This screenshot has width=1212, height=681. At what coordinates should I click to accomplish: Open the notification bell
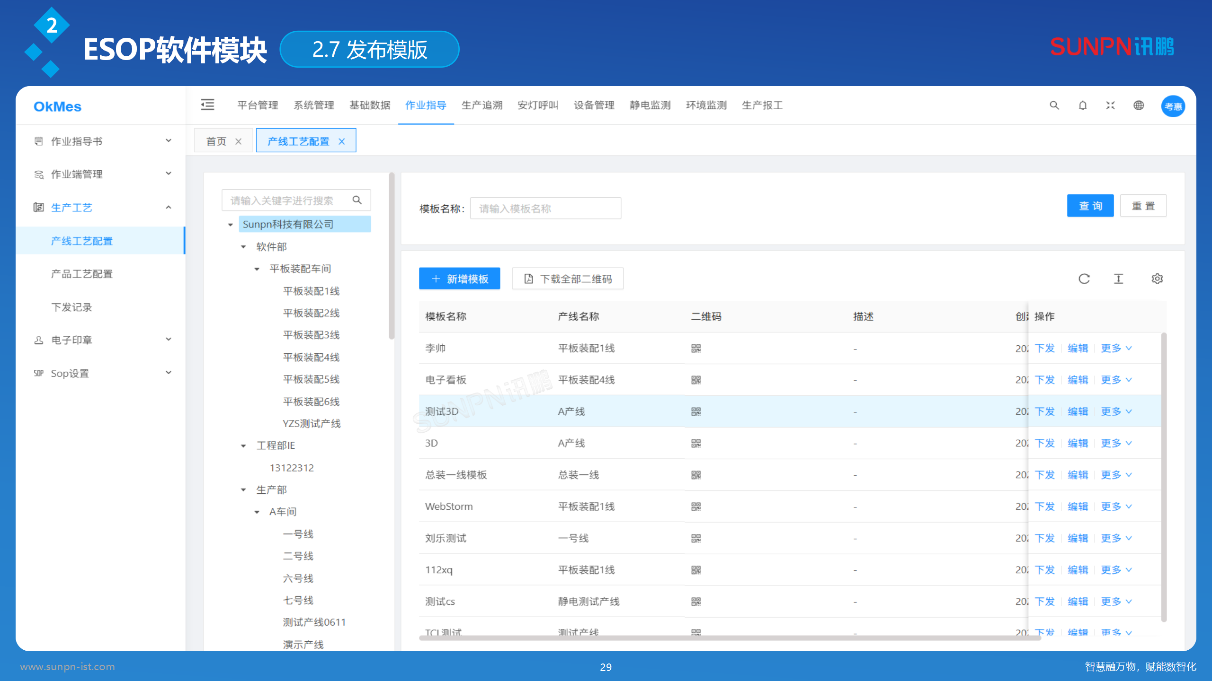click(1082, 105)
